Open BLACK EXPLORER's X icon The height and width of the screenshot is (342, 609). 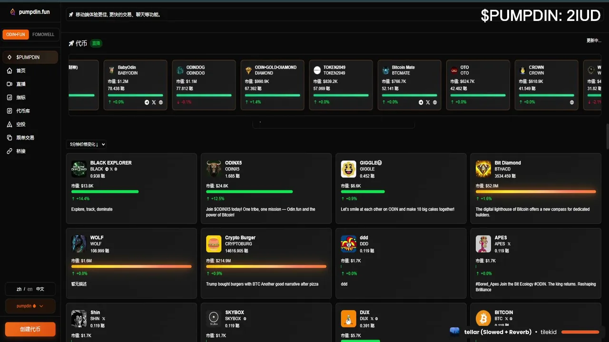pyautogui.click(x=111, y=169)
